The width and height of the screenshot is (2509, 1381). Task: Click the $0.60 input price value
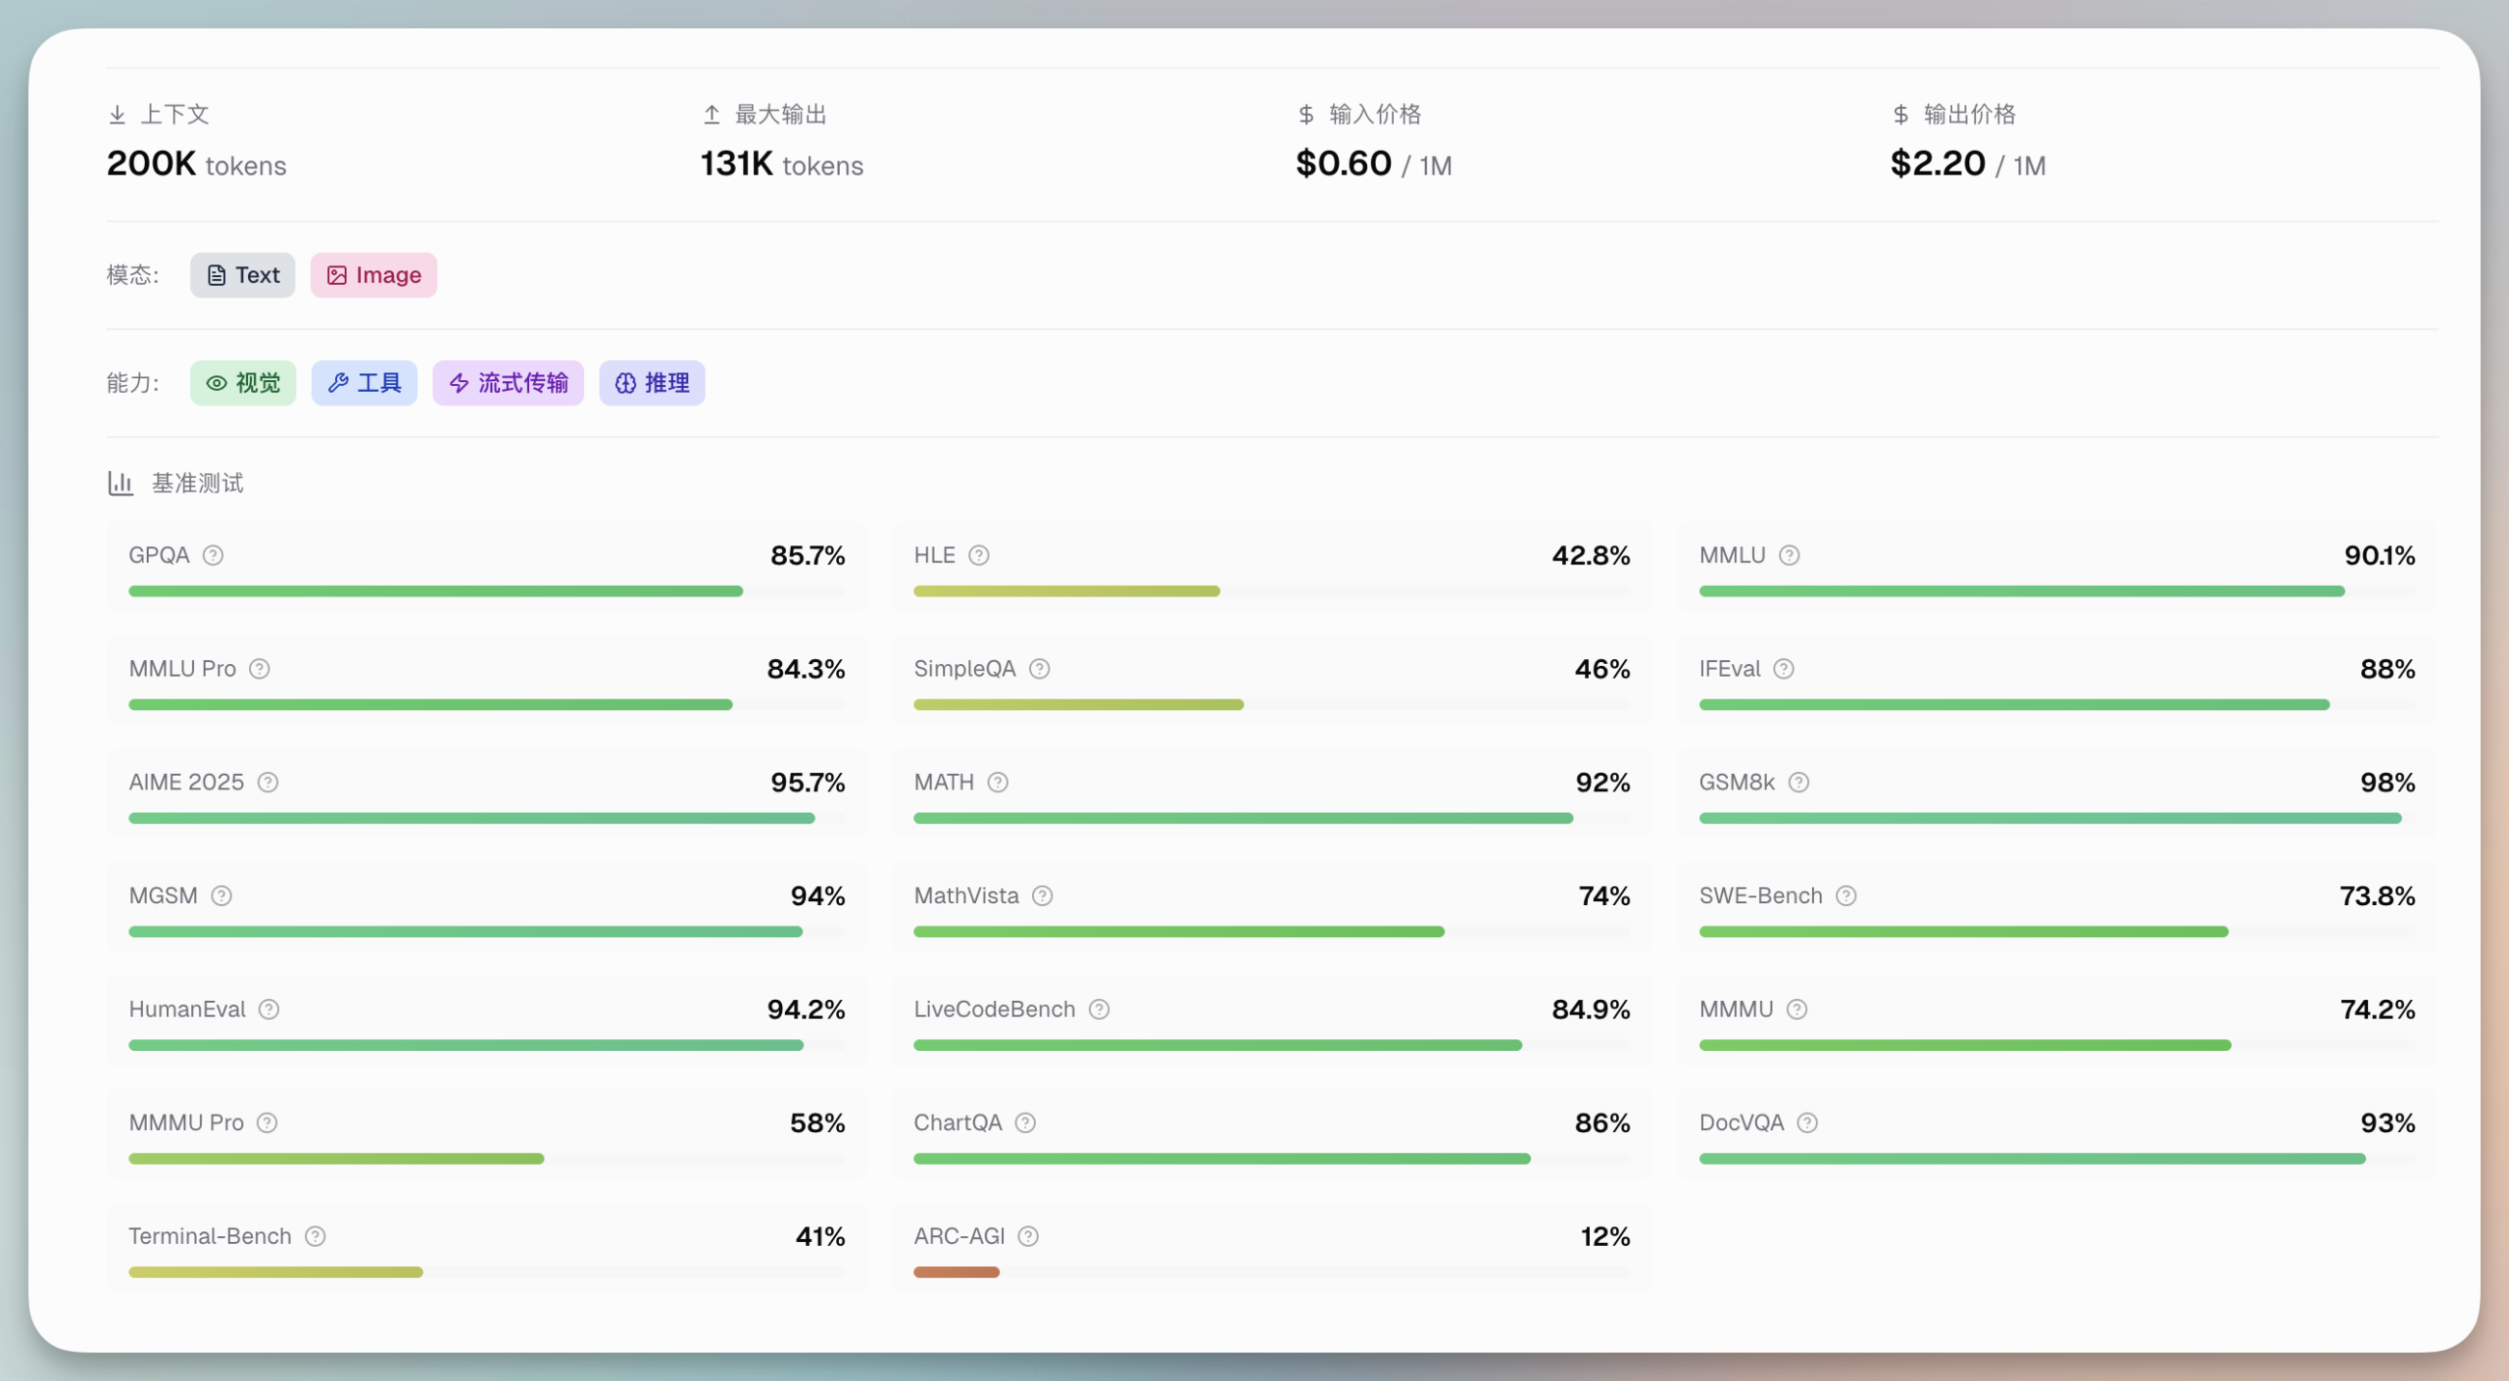[1343, 164]
